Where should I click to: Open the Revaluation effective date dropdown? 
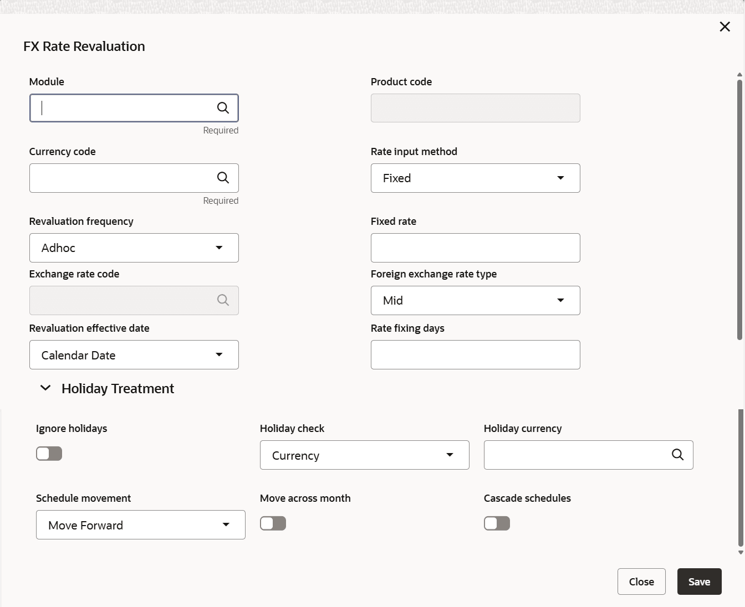click(x=134, y=355)
